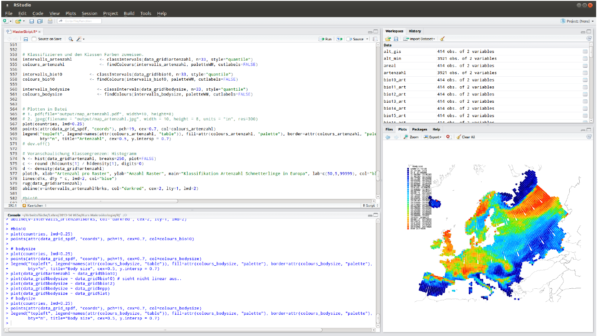Open workspace file with folder icon
This screenshot has width=597, height=336.
click(388, 39)
